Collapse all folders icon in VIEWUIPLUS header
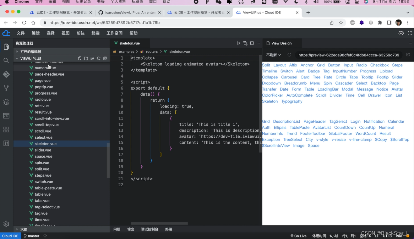This screenshot has width=414, height=239. tap(105, 59)
